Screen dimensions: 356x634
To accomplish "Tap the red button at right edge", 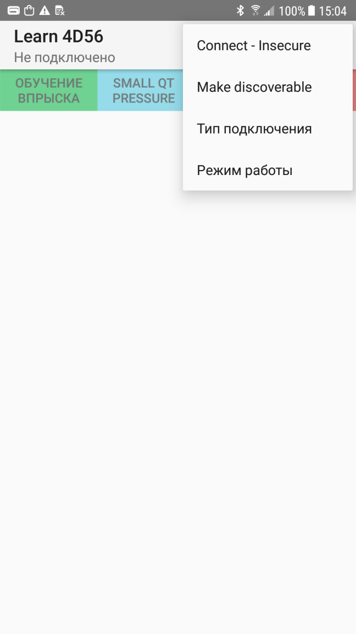I will (x=354, y=90).
